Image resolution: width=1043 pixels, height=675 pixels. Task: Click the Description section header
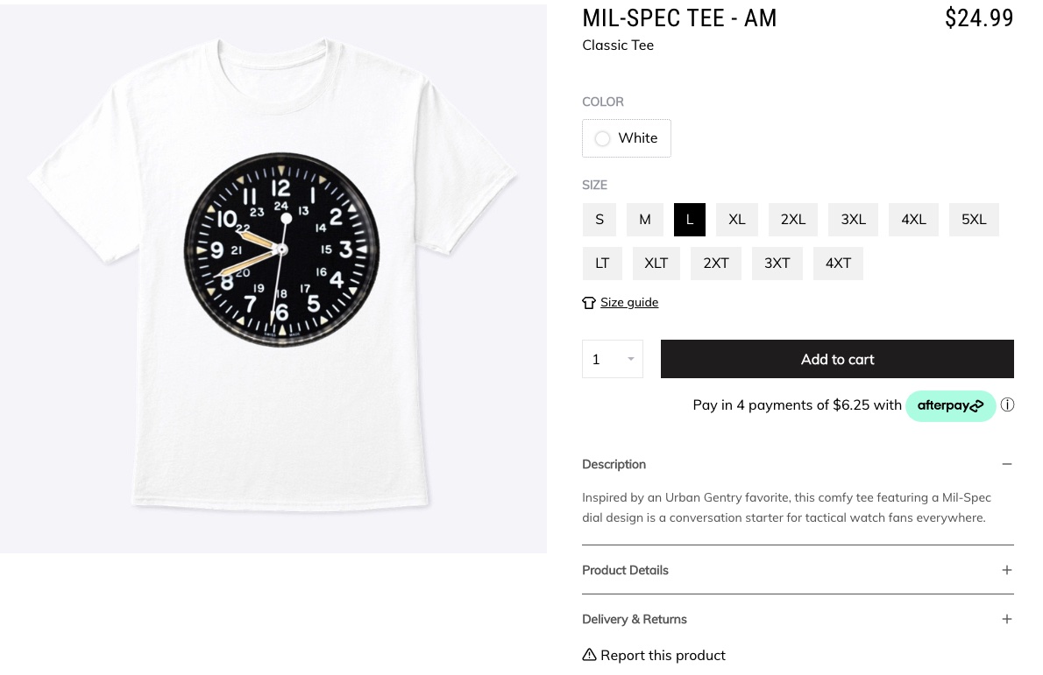614,464
